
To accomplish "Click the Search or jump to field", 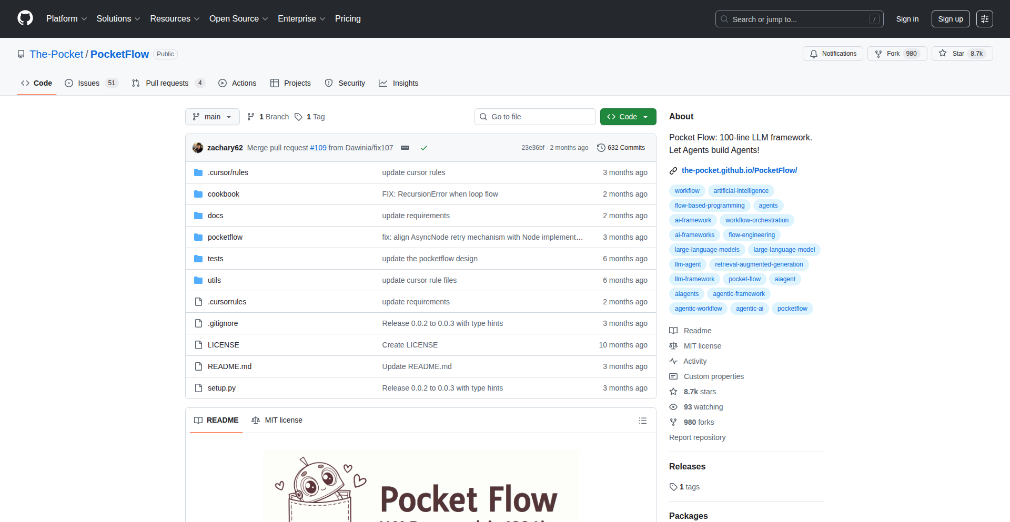I will click(799, 19).
